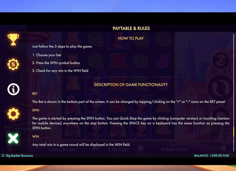The image size is (236, 171).
Task: Click the scrollbar track above the thumb
Action: 234,80
